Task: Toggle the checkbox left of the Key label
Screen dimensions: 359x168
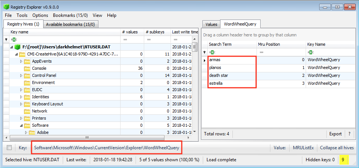Action: [x=9, y=148]
